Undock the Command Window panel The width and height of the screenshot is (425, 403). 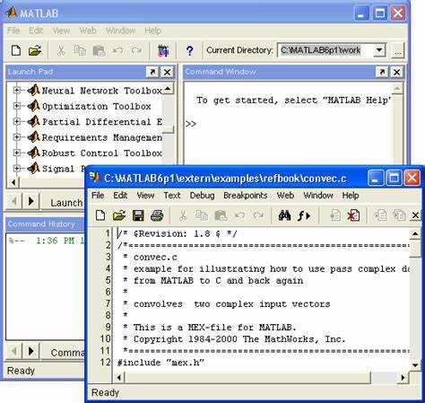click(382, 72)
